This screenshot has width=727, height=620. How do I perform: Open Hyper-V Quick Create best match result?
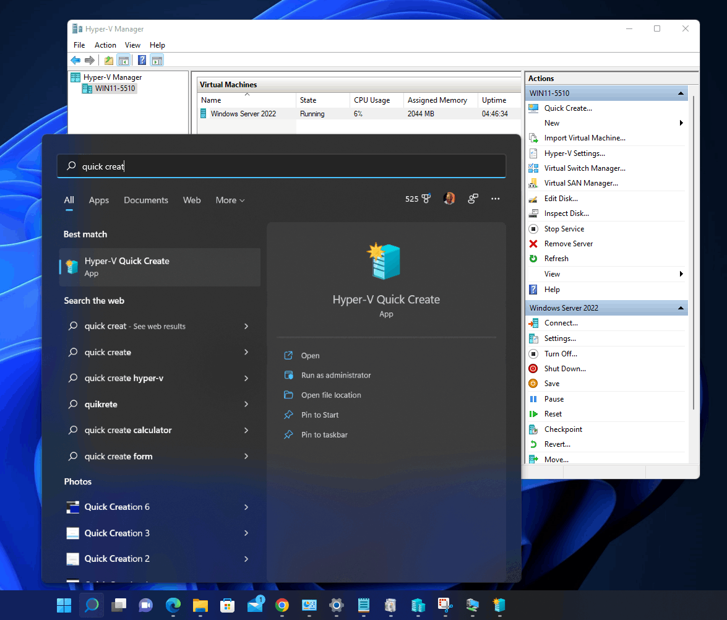click(x=160, y=267)
